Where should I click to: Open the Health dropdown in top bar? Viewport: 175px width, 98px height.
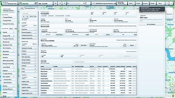click(x=139, y=3)
